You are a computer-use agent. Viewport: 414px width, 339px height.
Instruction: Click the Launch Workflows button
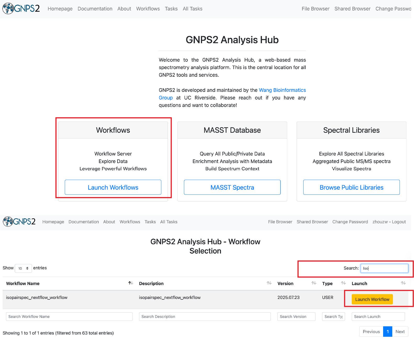(113, 187)
